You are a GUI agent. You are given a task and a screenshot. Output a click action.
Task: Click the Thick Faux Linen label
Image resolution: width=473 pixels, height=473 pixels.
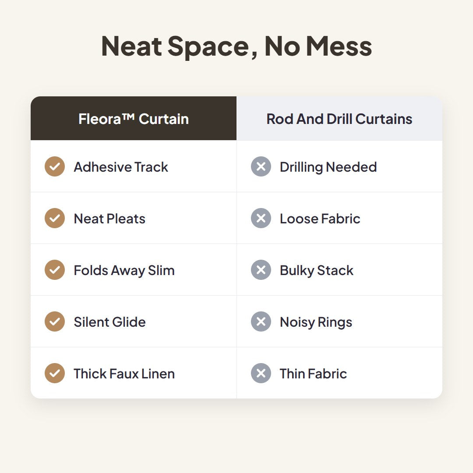pyautogui.click(x=124, y=374)
